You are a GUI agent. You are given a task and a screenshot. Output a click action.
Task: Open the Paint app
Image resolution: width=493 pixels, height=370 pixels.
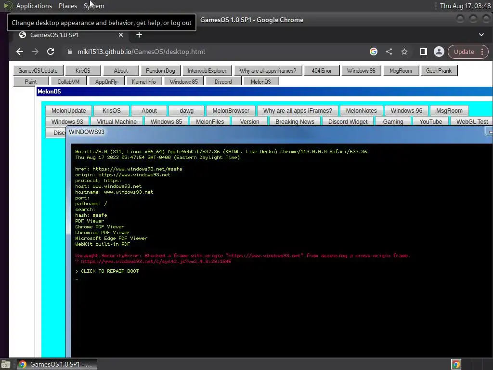click(x=30, y=81)
